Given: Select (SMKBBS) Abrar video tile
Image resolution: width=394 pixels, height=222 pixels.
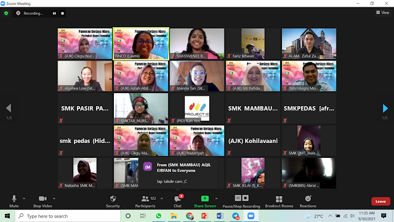Looking at the screenshot, I should [x=309, y=173].
